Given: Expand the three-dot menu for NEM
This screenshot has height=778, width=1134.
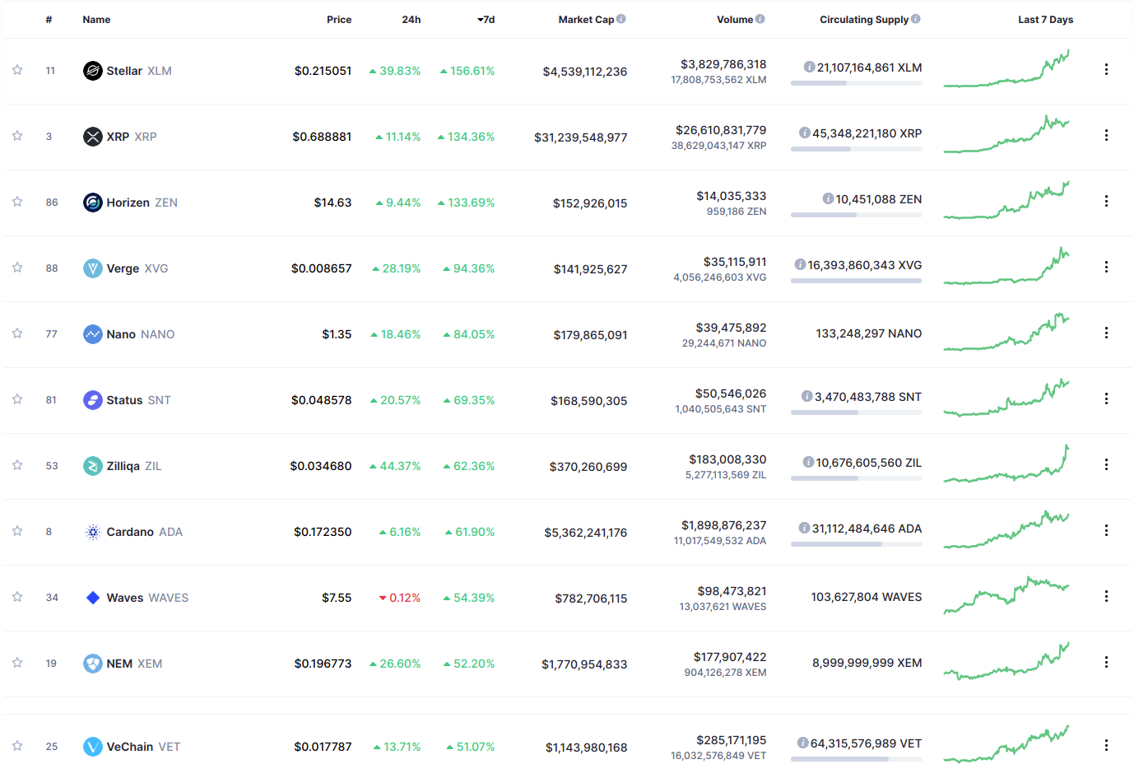Looking at the screenshot, I should (x=1106, y=662).
